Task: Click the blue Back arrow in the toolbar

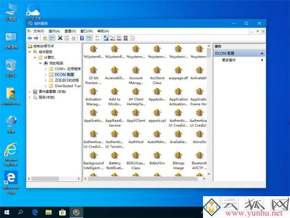Action: coord(29,38)
